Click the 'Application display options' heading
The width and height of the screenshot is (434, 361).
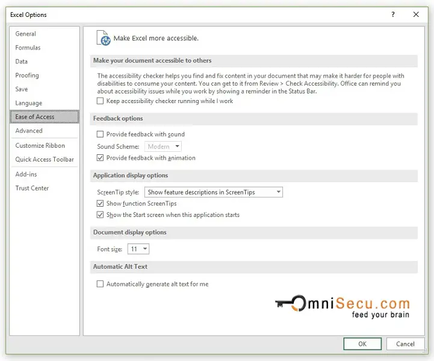131,175
